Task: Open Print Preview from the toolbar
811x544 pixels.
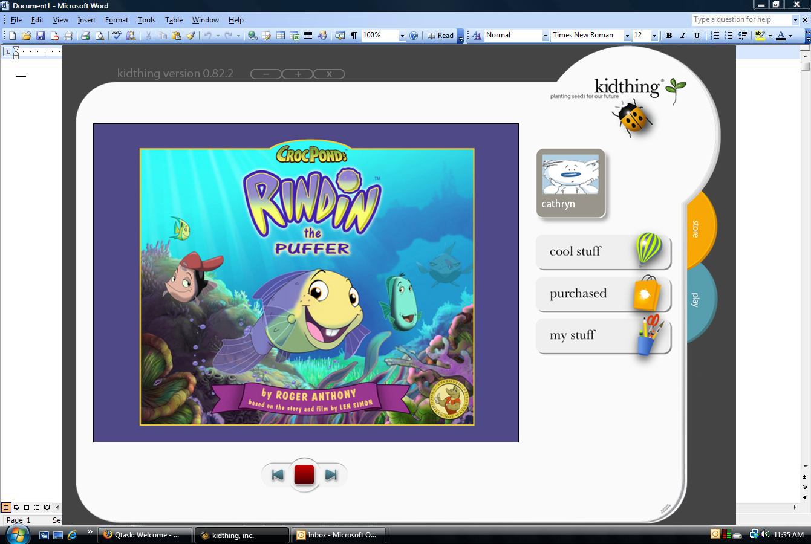Action: pyautogui.click(x=100, y=36)
